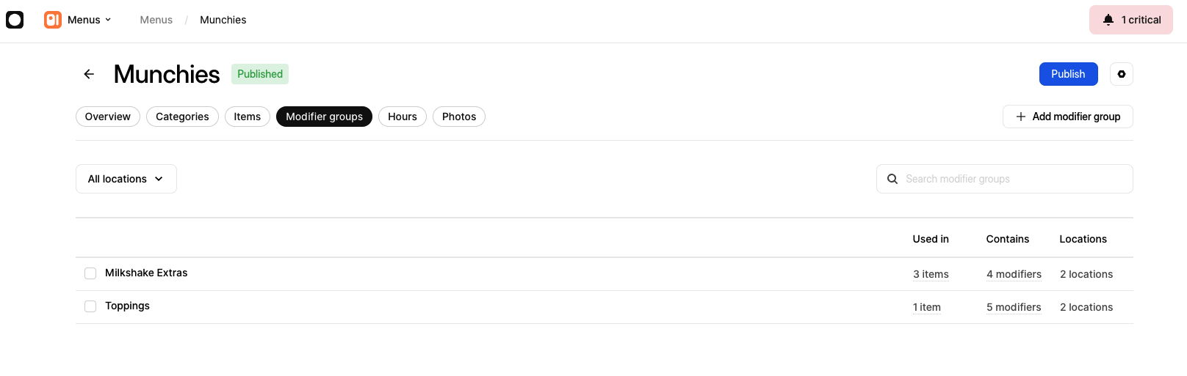The width and height of the screenshot is (1187, 376).
Task: Open the 5 modifiers link for Toppings
Action: pos(1014,307)
